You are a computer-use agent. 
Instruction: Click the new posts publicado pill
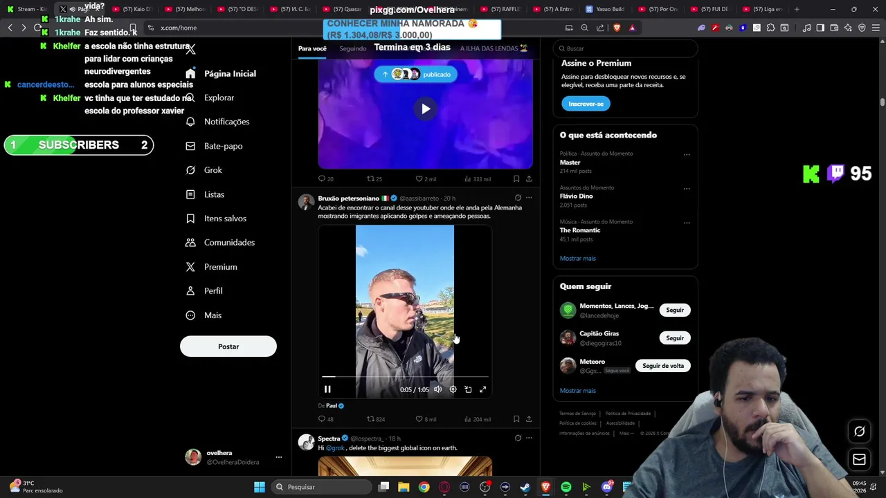click(x=416, y=74)
